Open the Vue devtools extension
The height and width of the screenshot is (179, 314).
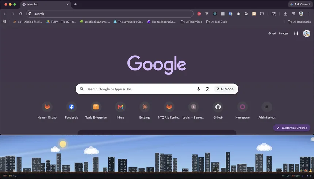click(x=207, y=14)
